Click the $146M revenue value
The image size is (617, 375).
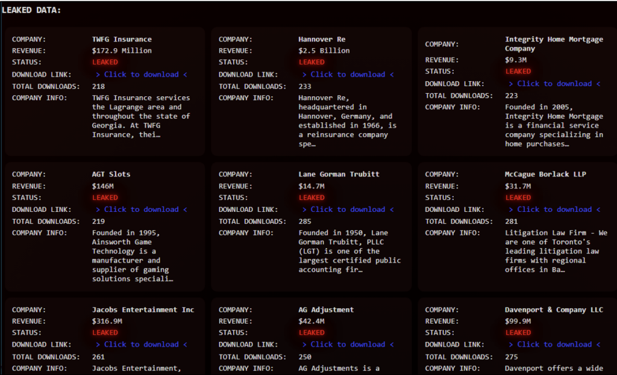pos(102,187)
